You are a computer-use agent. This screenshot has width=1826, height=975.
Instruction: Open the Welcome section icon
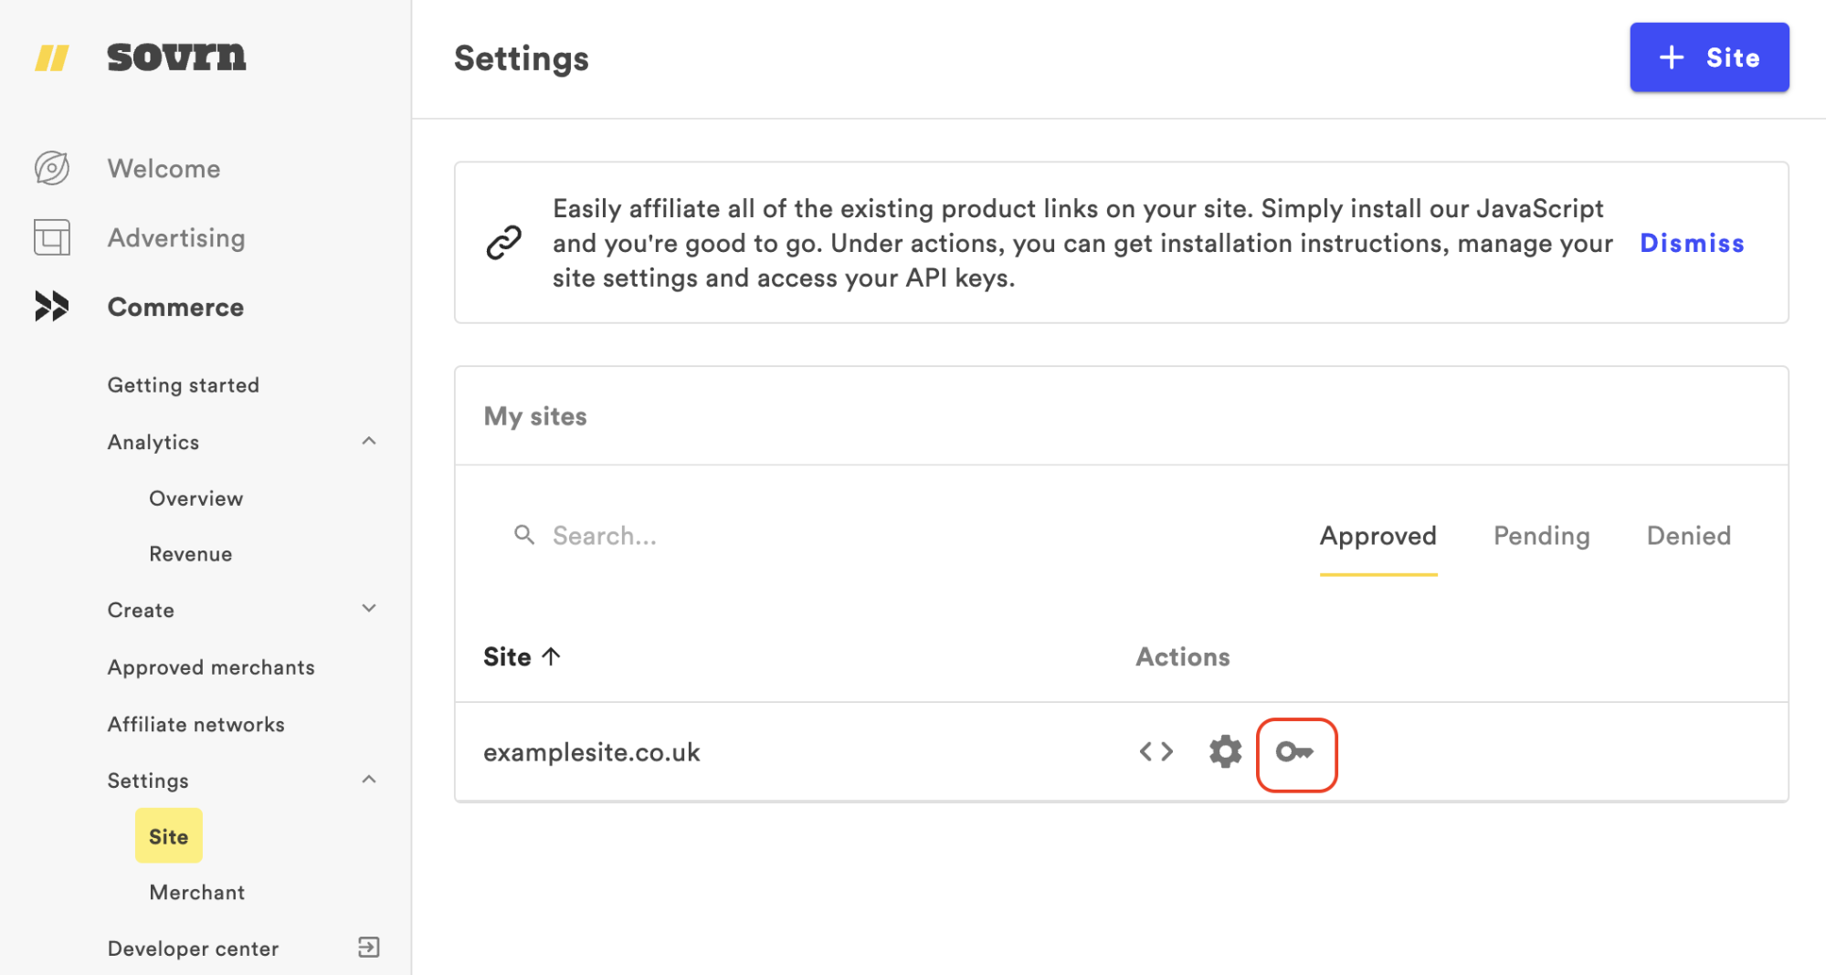click(x=52, y=168)
